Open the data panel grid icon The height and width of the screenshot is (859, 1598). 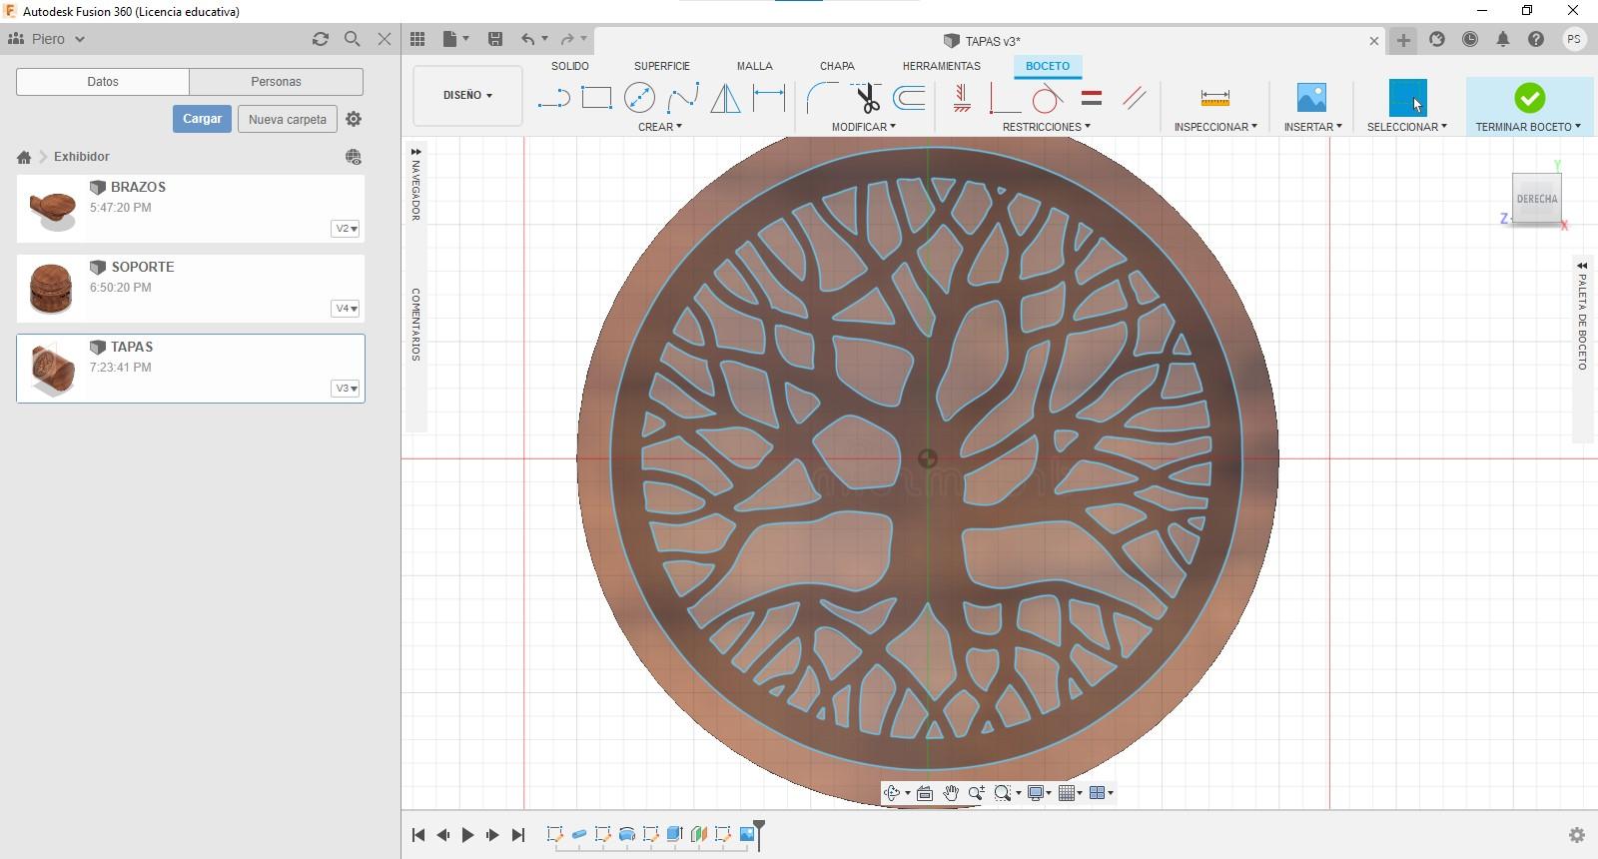[x=417, y=39]
